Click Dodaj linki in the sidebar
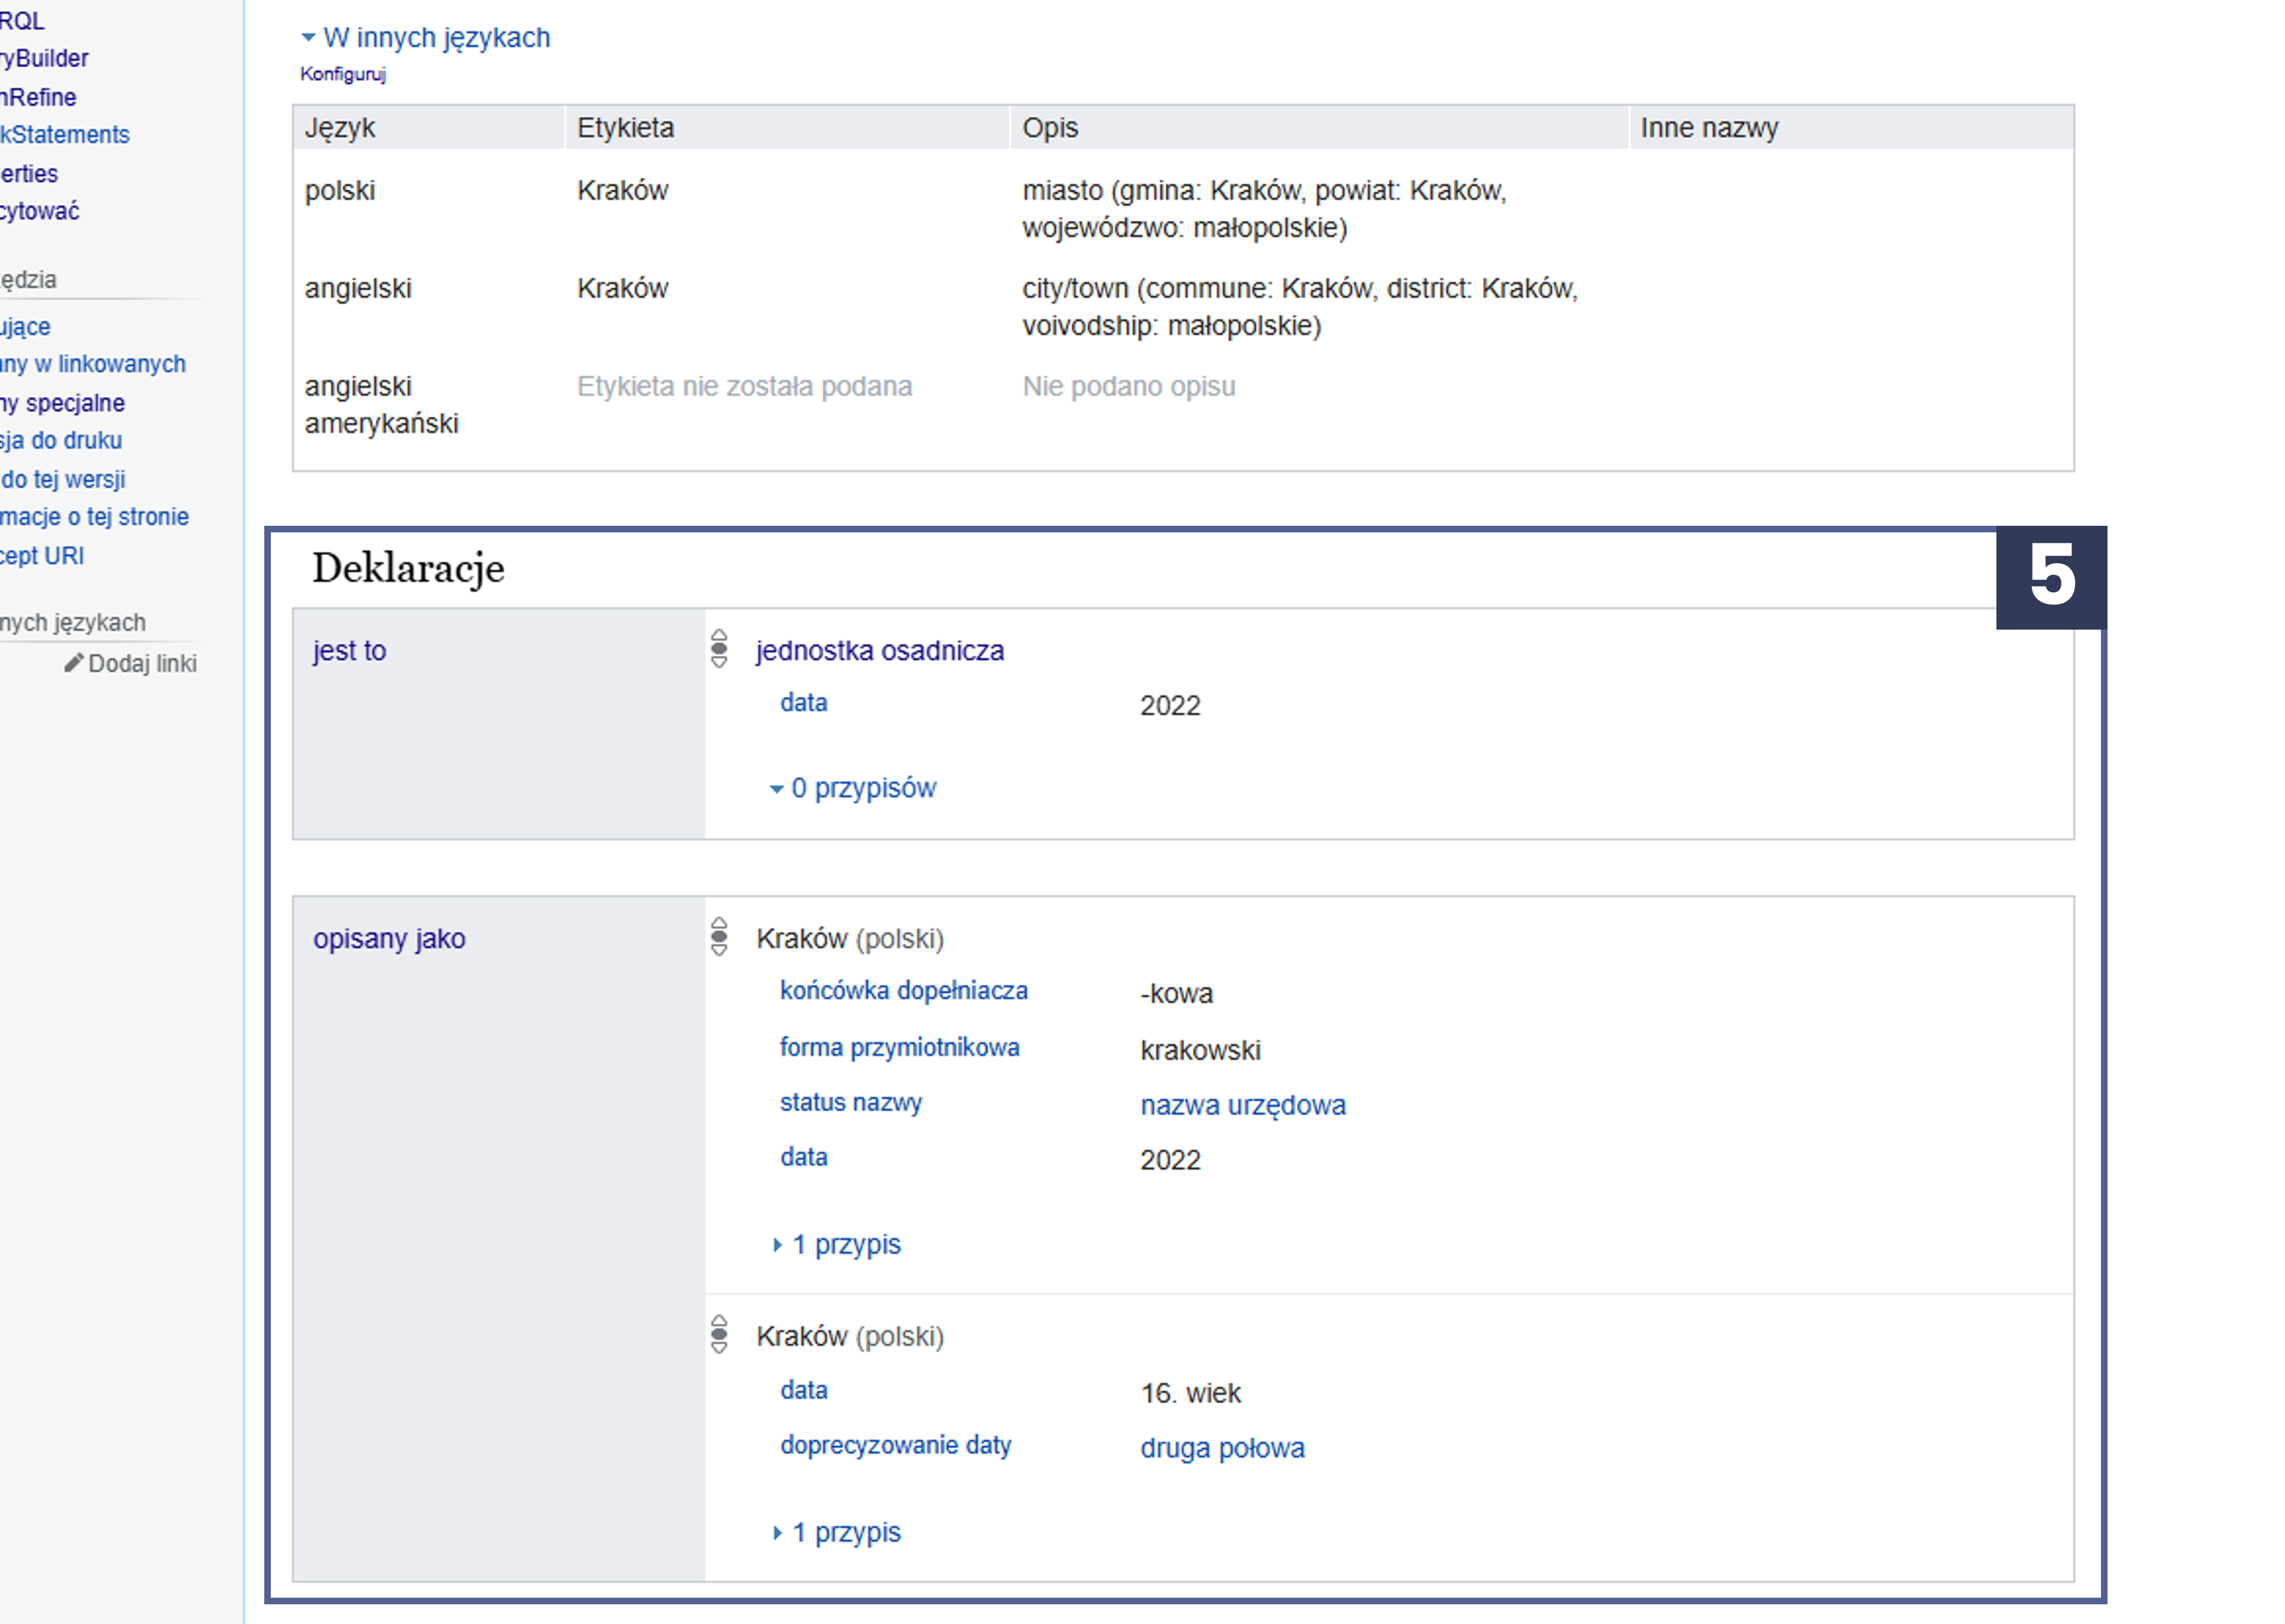Viewport: 2285px width, 1624px height. click(x=142, y=663)
